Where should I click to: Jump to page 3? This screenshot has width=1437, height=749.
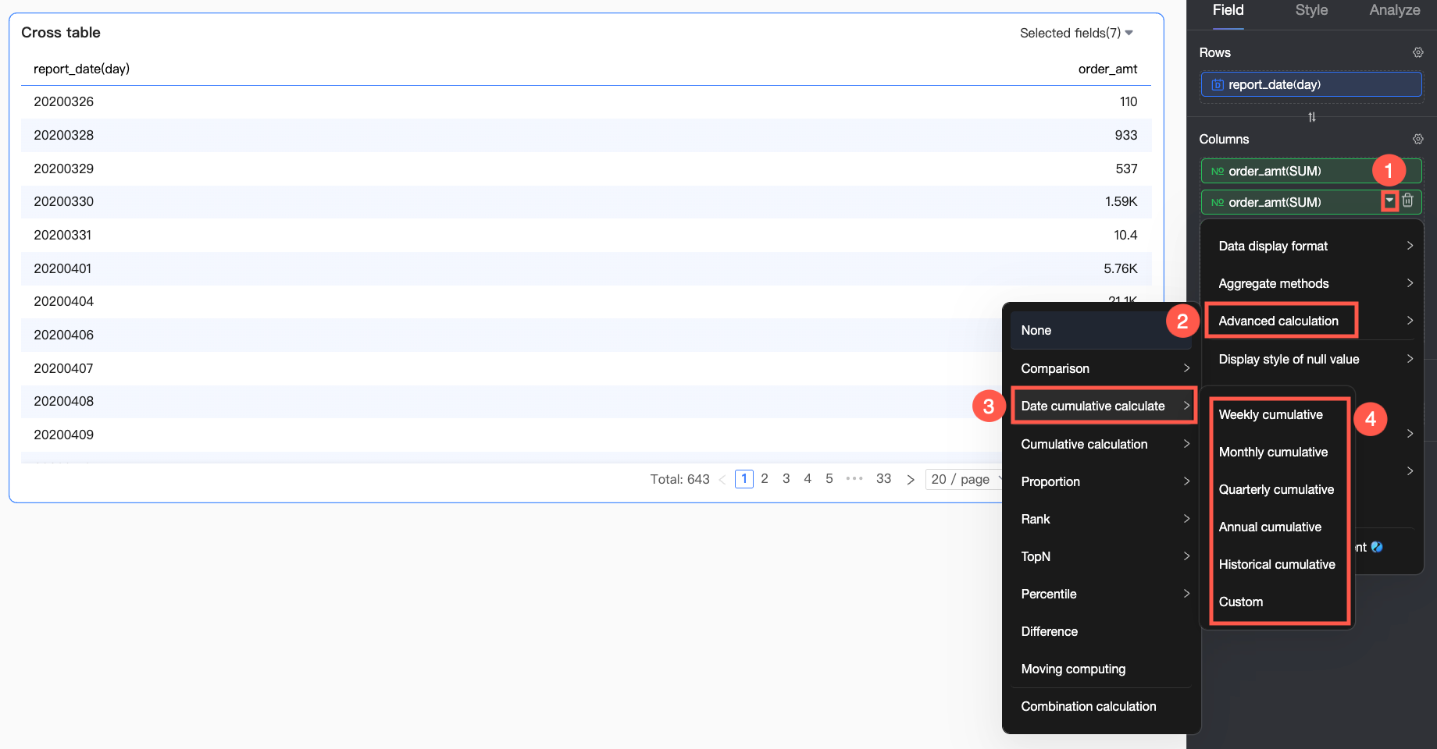(x=786, y=479)
